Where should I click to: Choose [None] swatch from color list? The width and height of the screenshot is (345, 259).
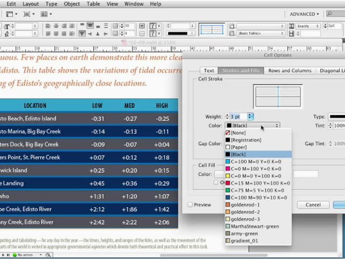pyautogui.click(x=258, y=133)
